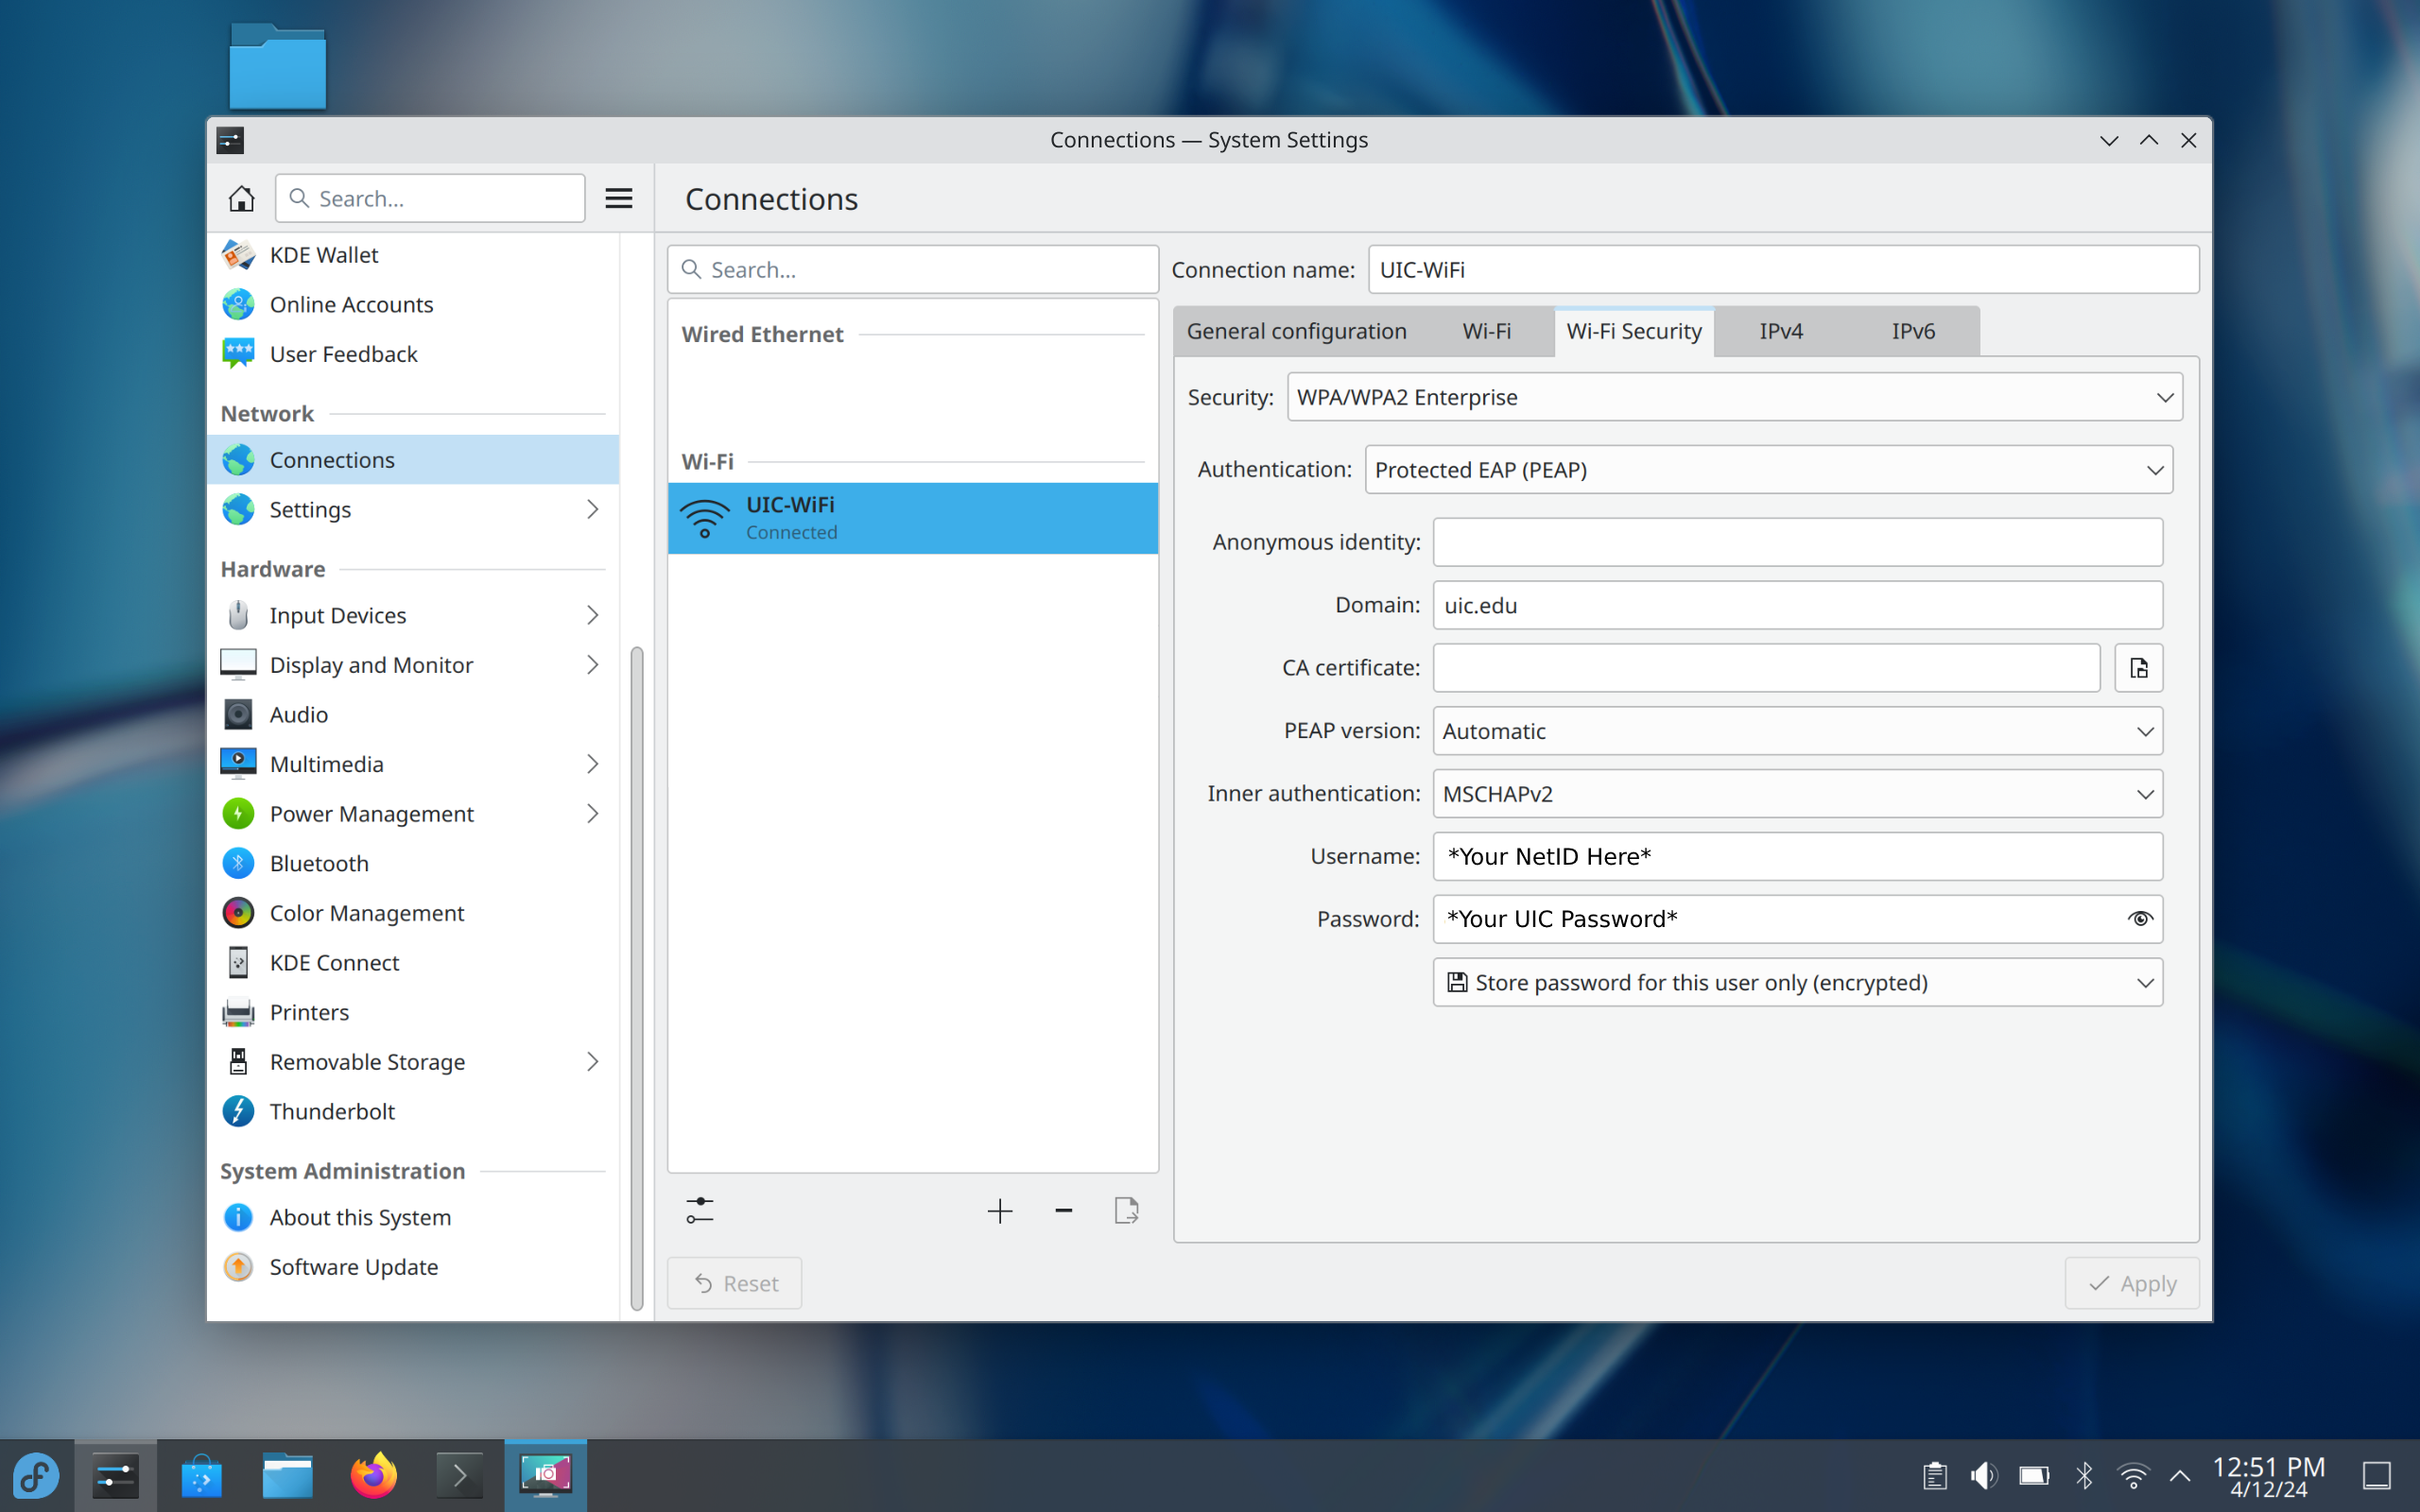2420x1512 pixels.
Task: Open the hamburger menu in the sidebar
Action: point(619,198)
